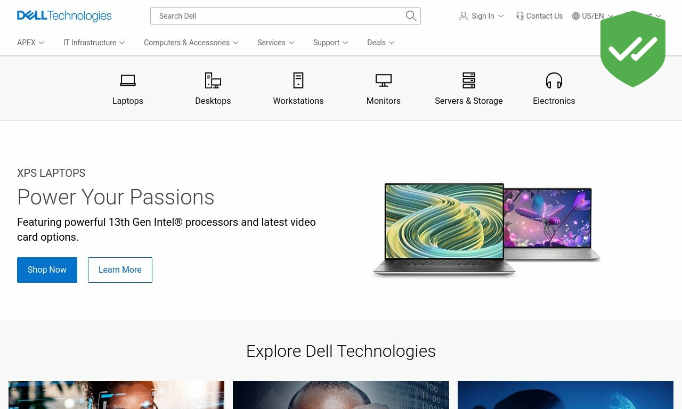Image resolution: width=682 pixels, height=409 pixels.
Task: Click the XPS laptops product image
Action: pos(486,230)
